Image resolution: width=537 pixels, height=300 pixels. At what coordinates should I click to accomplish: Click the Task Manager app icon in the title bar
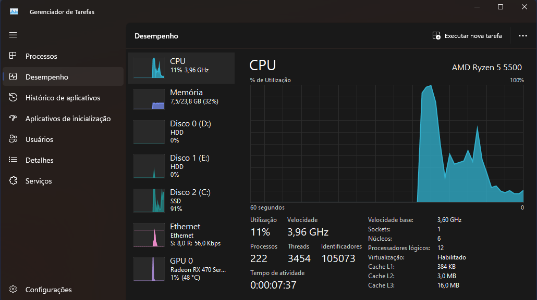[14, 11]
